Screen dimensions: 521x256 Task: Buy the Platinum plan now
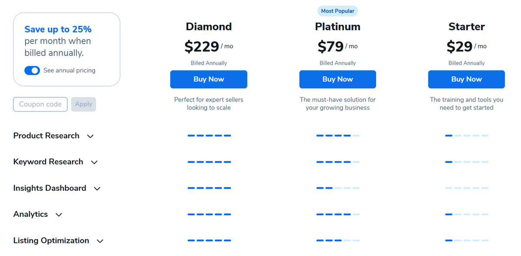coord(338,79)
